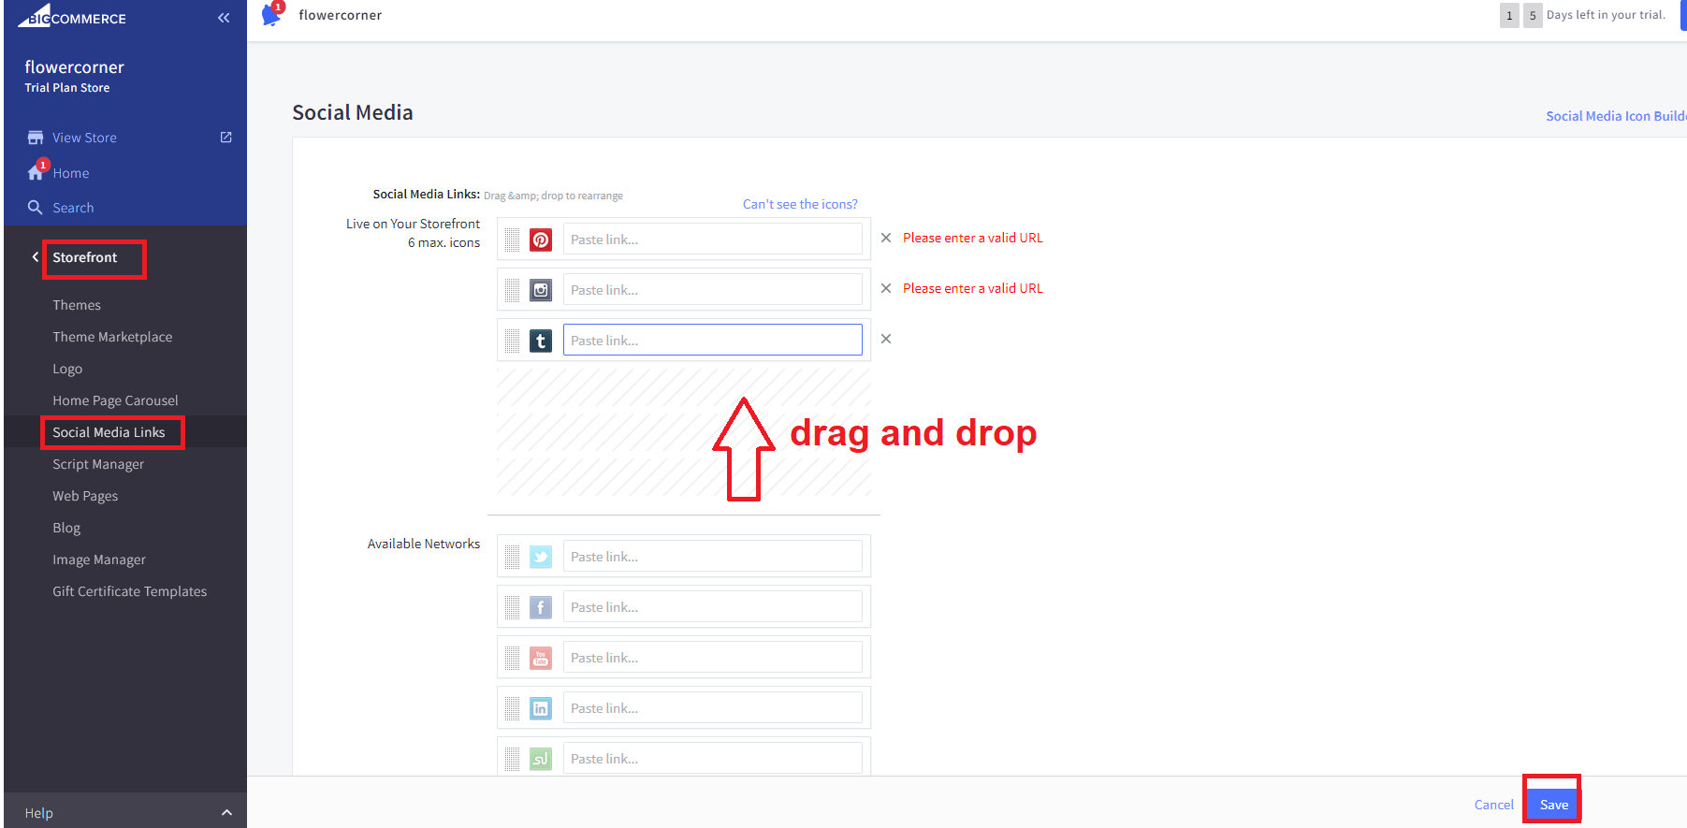This screenshot has width=1687, height=828.
Task: Click Can't see the icons? link
Action: tap(800, 204)
